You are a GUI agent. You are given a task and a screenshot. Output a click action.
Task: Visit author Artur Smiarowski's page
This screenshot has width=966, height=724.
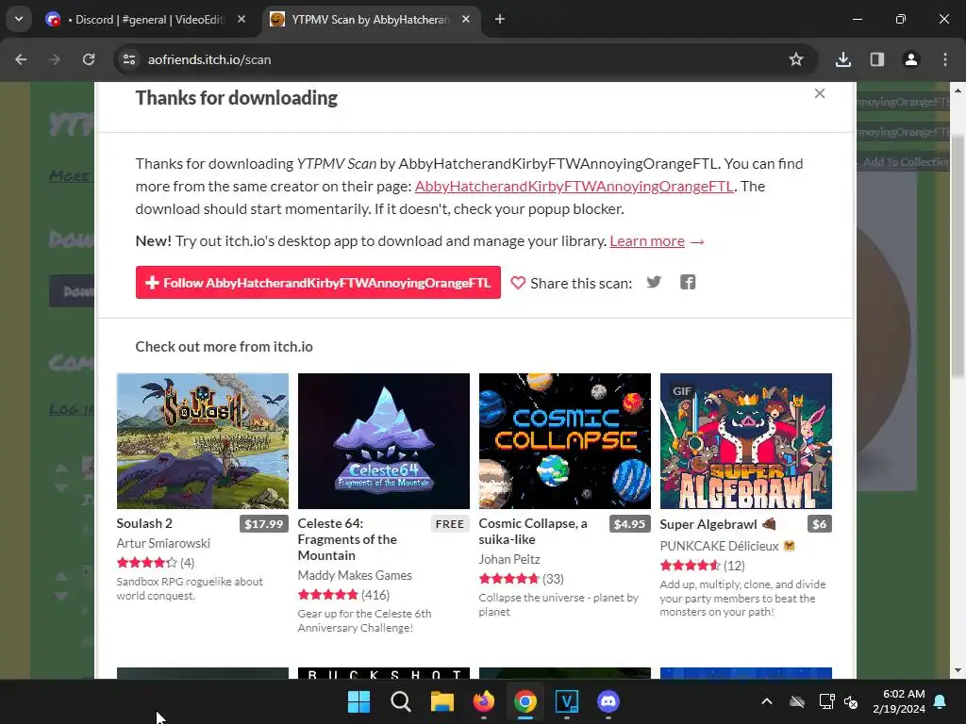(163, 543)
